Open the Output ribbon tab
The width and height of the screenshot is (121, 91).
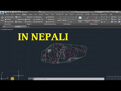tap(47, 14)
